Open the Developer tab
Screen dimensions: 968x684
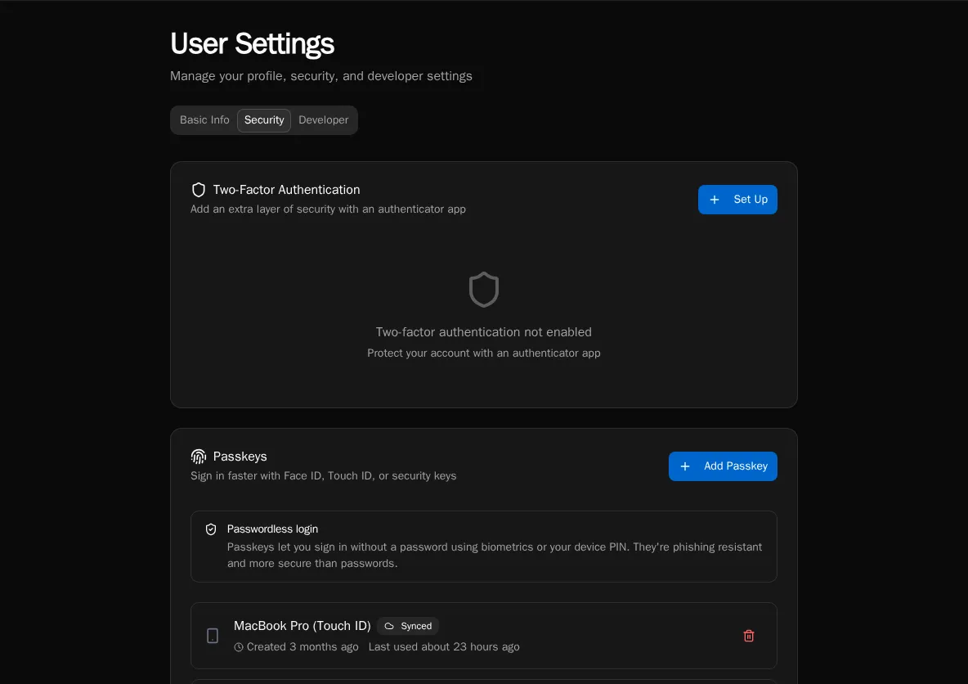(324, 120)
